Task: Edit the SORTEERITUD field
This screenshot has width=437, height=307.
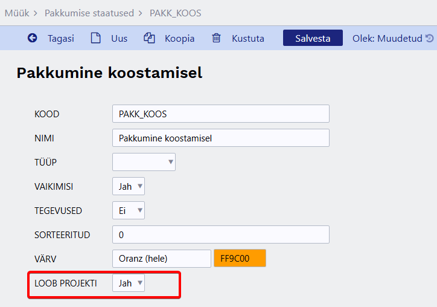Action: 220,234
